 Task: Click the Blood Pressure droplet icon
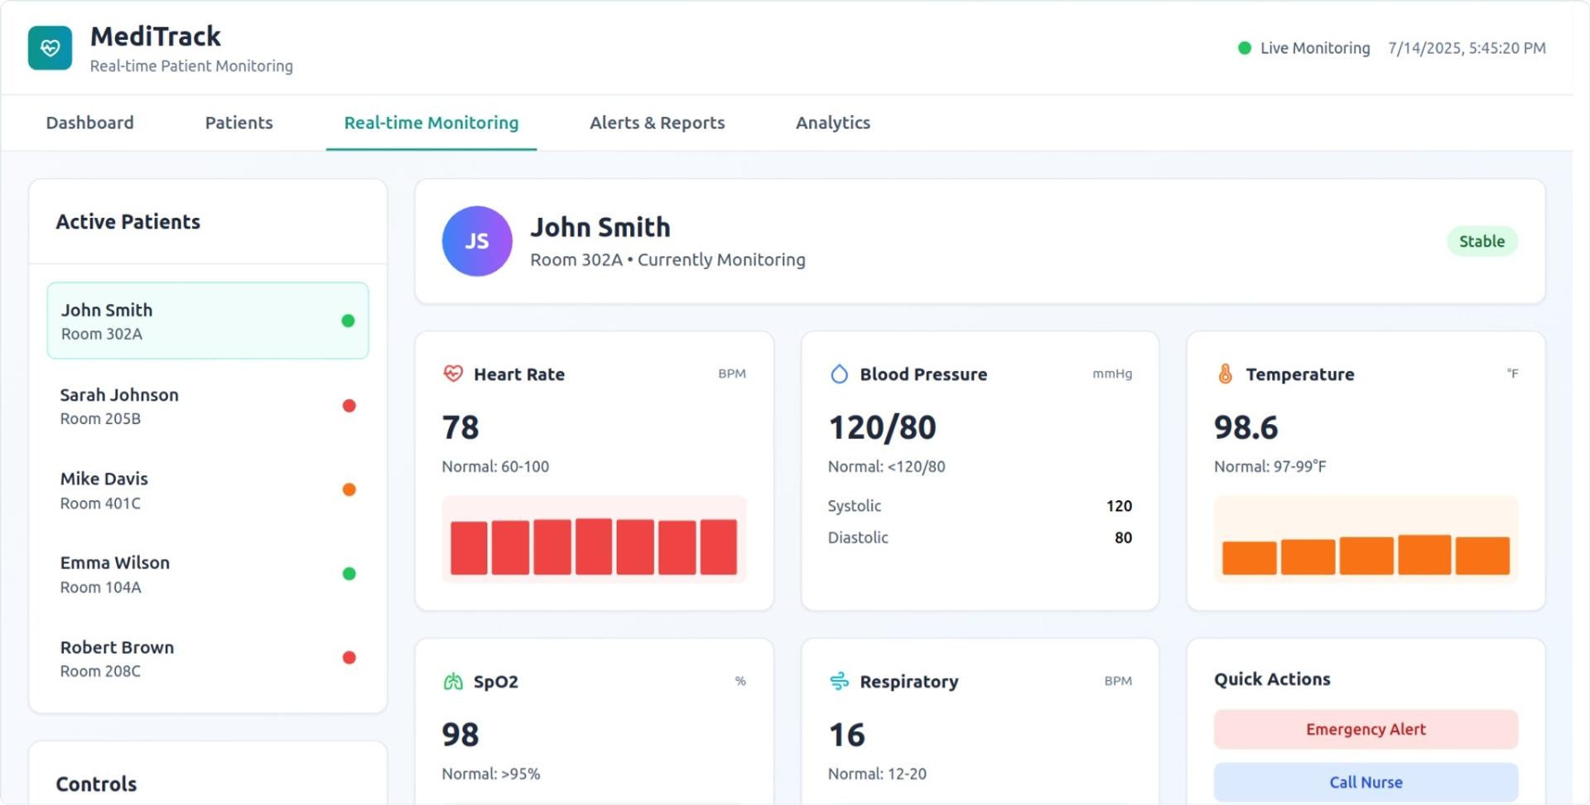(x=839, y=374)
